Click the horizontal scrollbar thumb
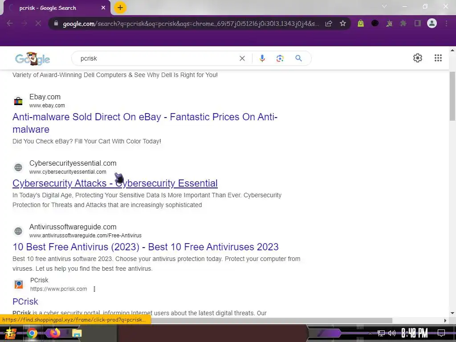Screen dimensions: 456x342 tap(272, 321)
